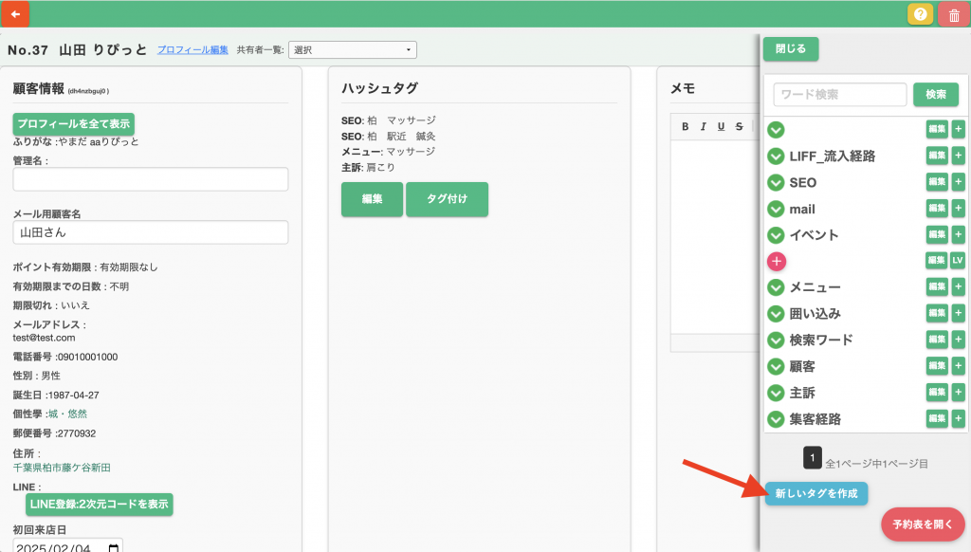Click the orange back arrow button
Viewport: 971px width, 552px height.
15,14
